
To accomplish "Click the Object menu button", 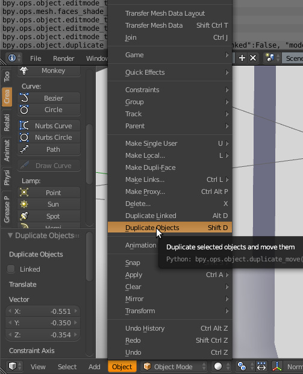I will point(122,367).
